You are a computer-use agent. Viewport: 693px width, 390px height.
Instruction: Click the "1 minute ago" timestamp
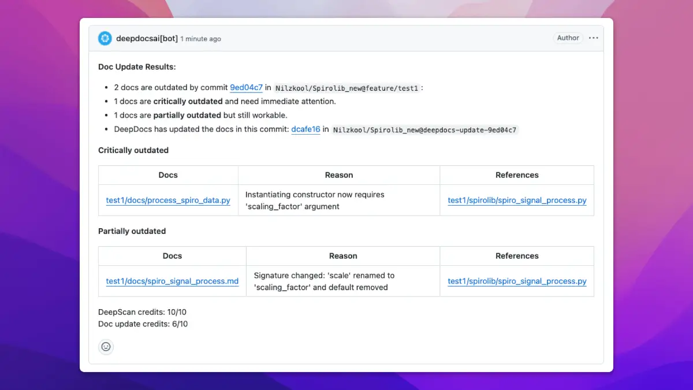point(200,39)
